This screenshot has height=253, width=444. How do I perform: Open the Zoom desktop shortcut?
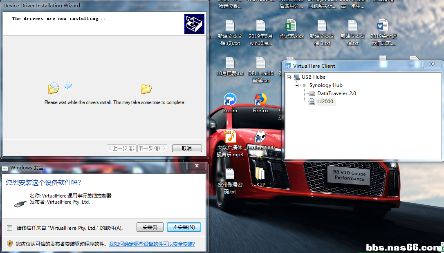(230, 103)
